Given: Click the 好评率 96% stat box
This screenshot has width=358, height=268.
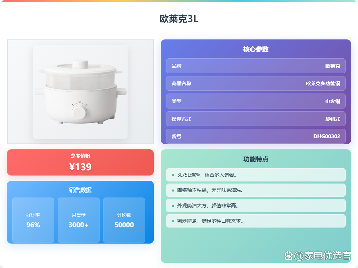Looking at the screenshot, I should tap(33, 220).
